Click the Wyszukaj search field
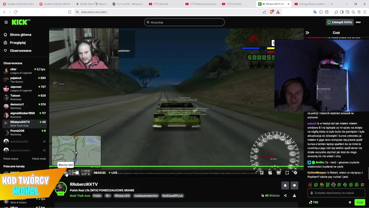The width and height of the screenshot is (369, 208). point(184,22)
